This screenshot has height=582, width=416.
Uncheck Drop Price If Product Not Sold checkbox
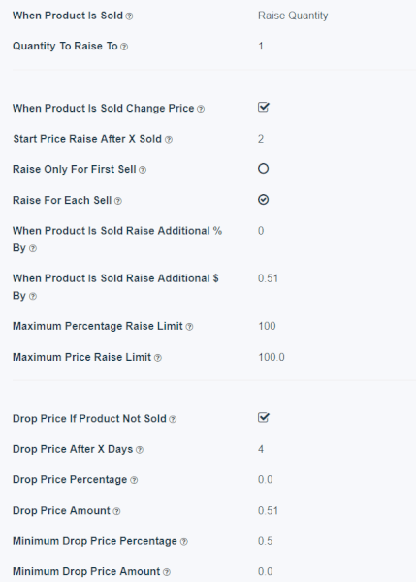[x=263, y=418]
